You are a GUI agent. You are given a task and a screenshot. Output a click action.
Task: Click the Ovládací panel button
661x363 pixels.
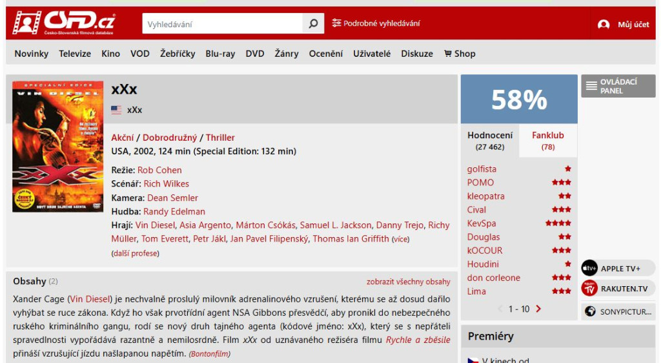point(618,86)
